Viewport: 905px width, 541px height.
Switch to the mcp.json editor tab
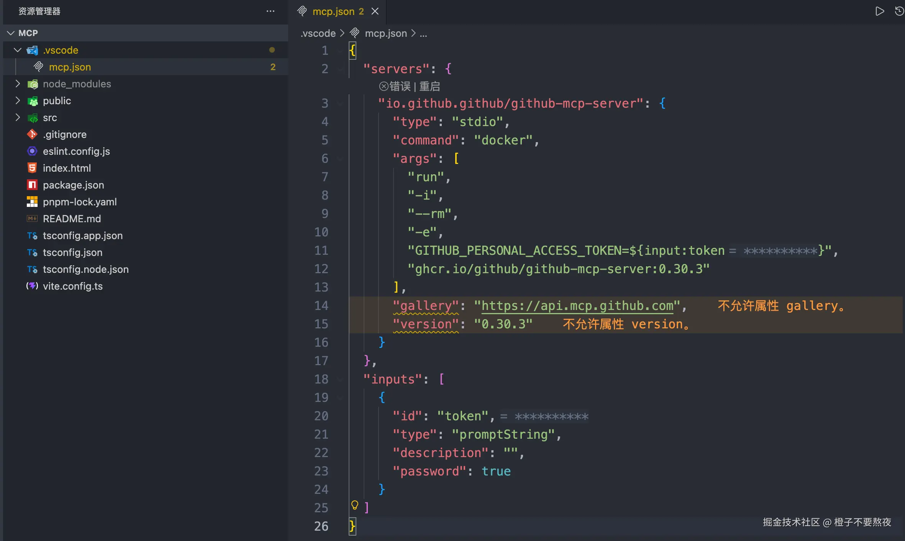[x=333, y=11]
